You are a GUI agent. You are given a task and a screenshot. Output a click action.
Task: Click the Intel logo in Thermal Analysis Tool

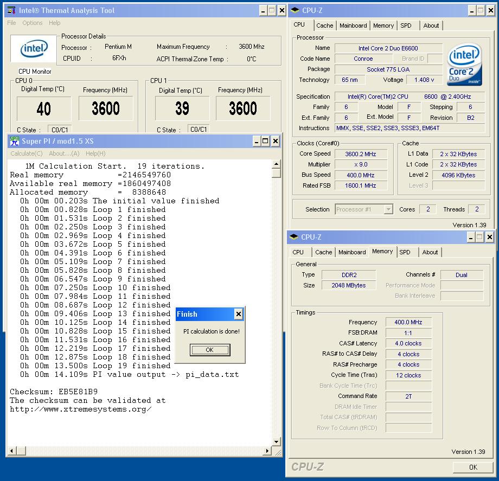click(x=34, y=49)
